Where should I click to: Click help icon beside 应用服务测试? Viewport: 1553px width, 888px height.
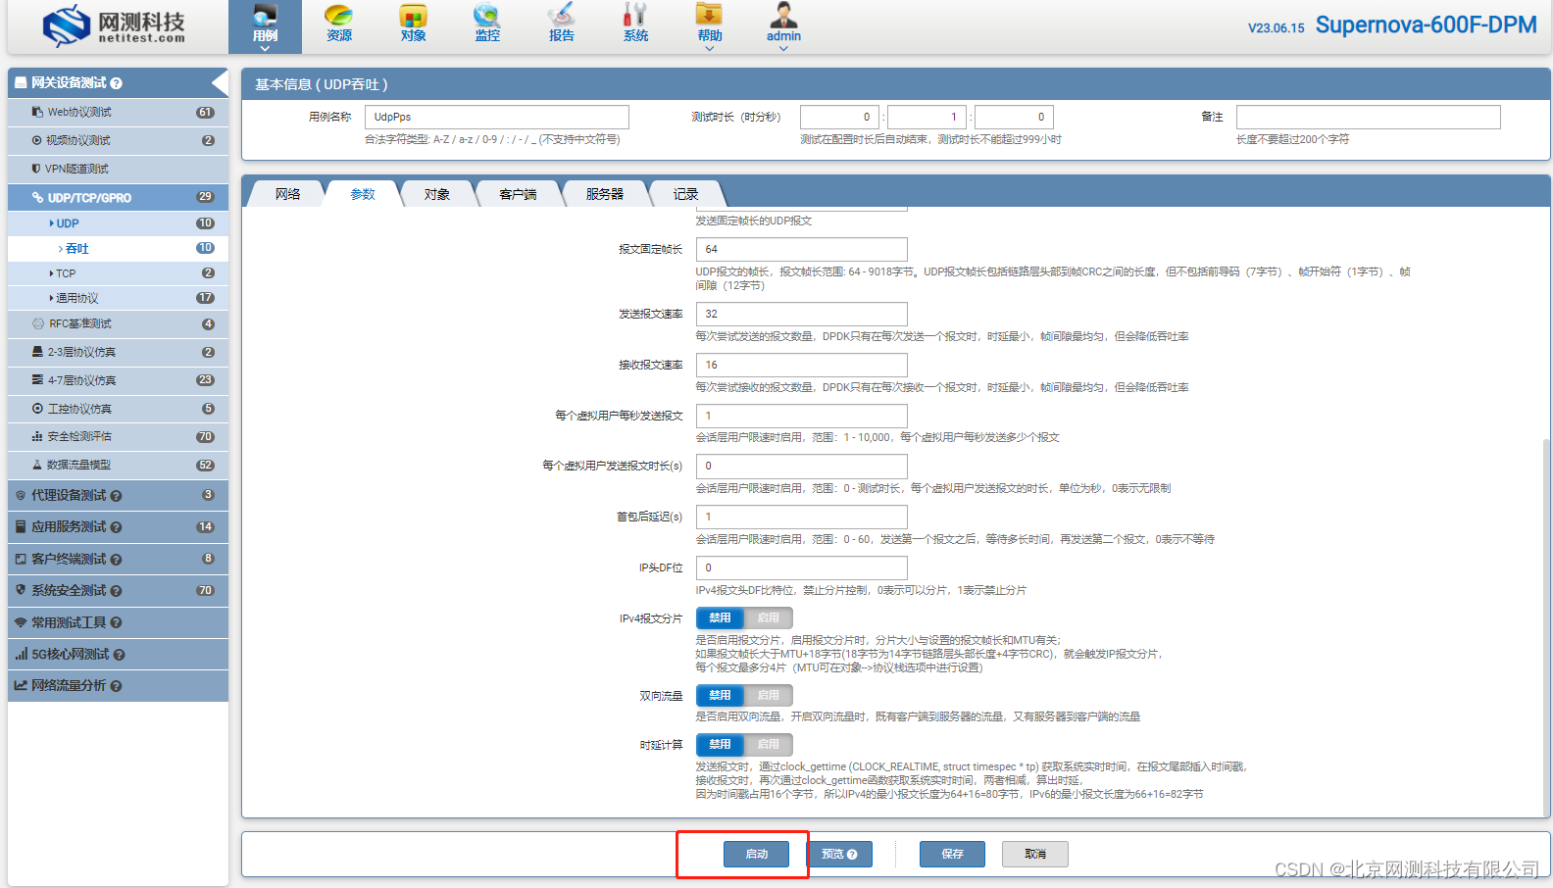[117, 527]
